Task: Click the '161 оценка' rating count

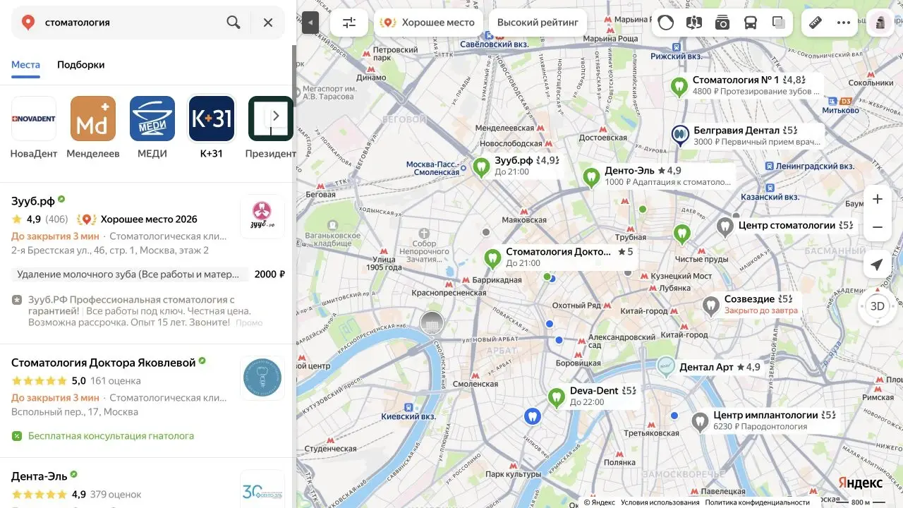Action: pos(116,381)
